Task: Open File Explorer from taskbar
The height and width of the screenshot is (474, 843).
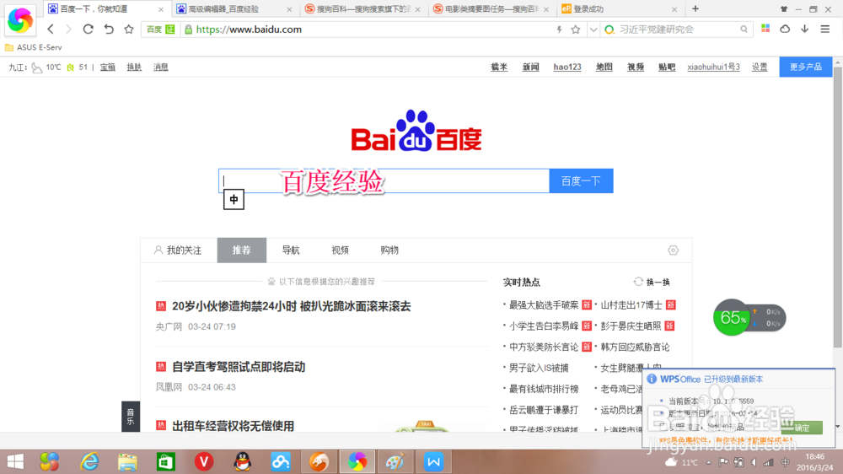Action: click(127, 461)
